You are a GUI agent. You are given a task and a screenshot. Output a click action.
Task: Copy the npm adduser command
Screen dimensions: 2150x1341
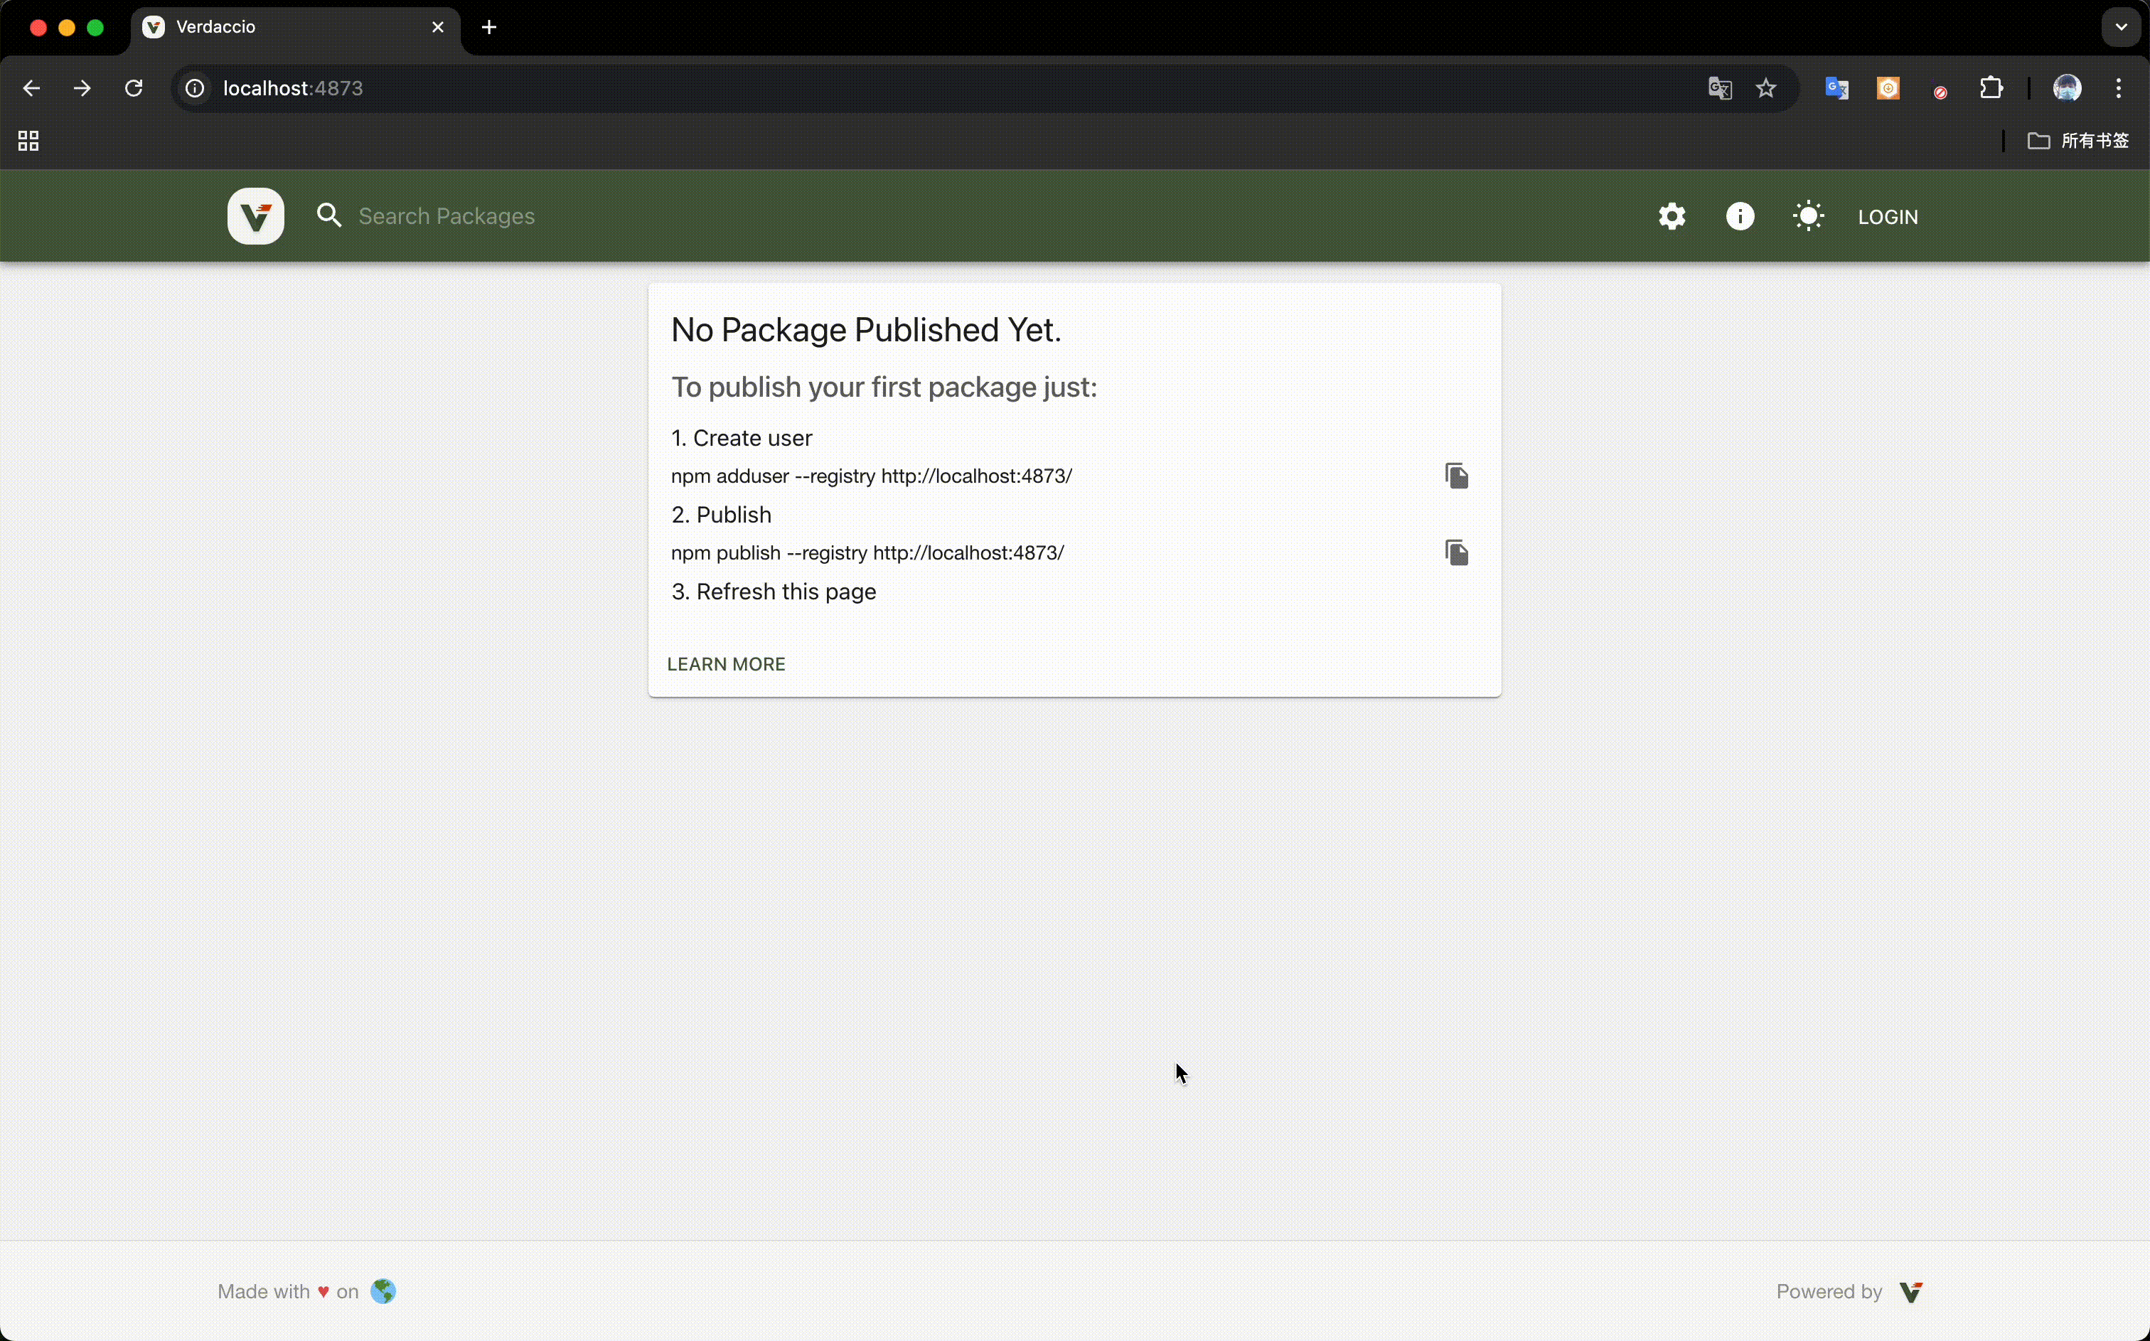coord(1456,476)
